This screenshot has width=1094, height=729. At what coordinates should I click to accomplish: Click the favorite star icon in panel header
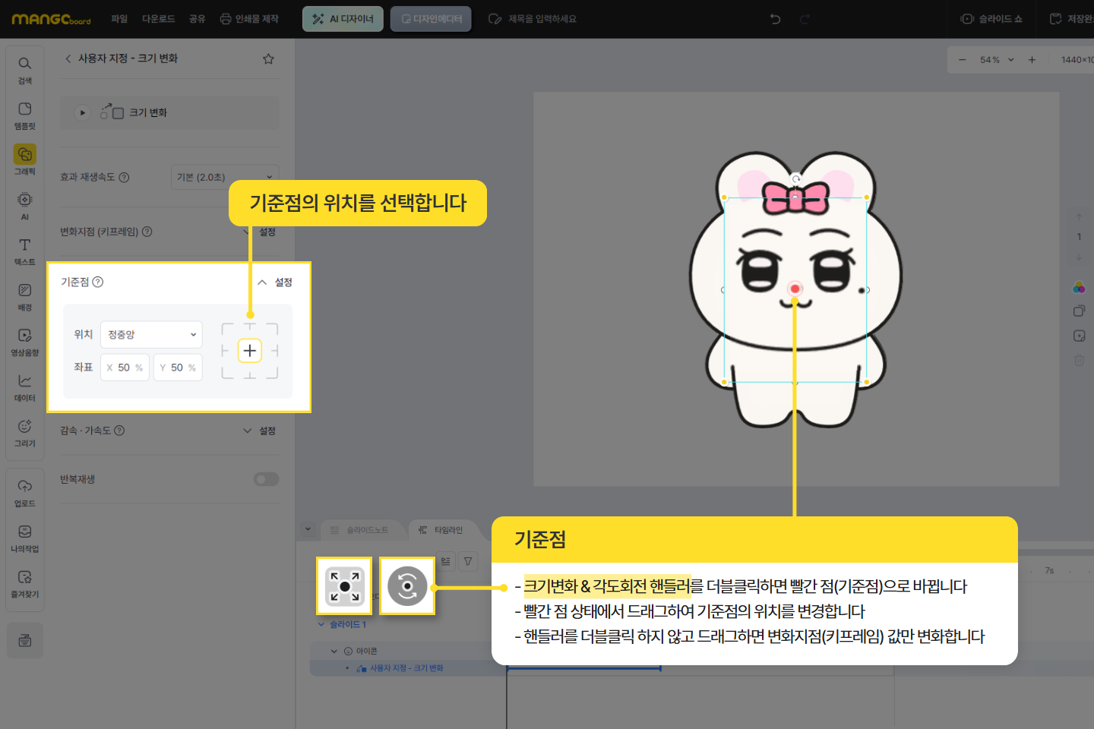(x=268, y=59)
